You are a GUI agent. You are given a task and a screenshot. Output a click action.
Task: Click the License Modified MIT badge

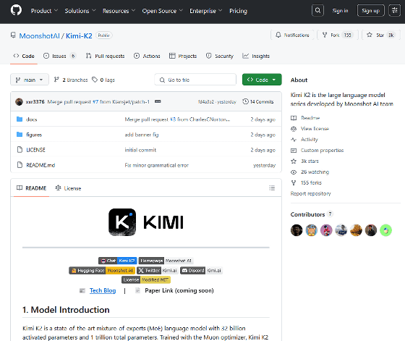(146, 279)
